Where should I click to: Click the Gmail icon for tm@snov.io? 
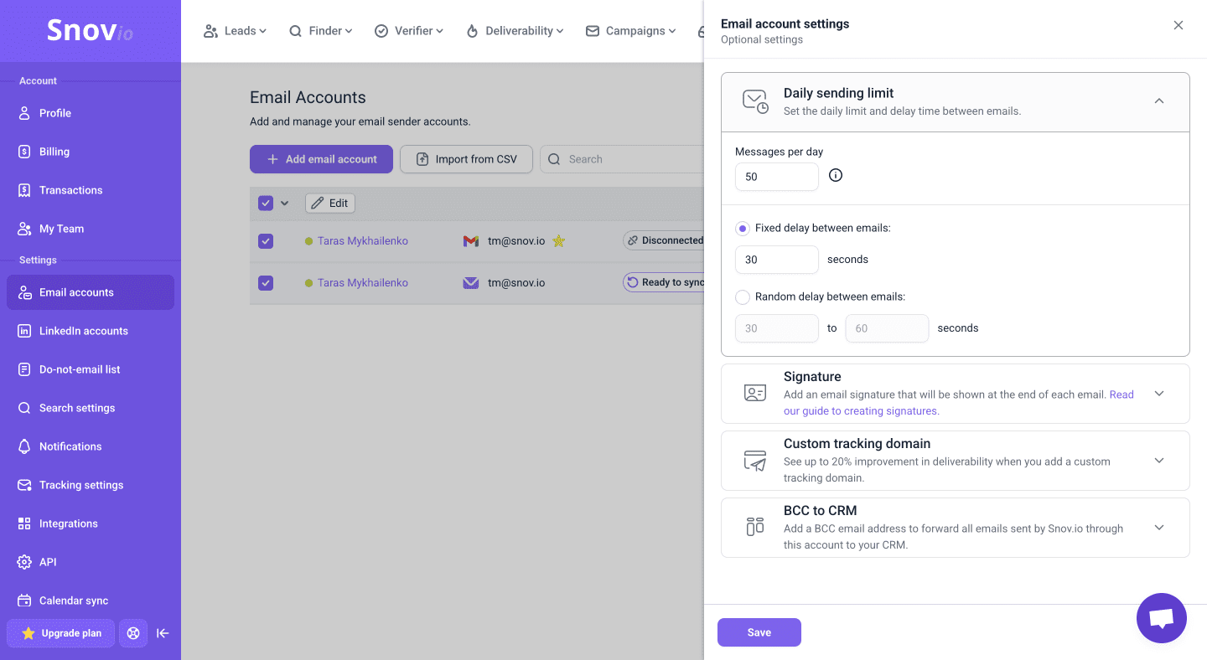coord(471,241)
